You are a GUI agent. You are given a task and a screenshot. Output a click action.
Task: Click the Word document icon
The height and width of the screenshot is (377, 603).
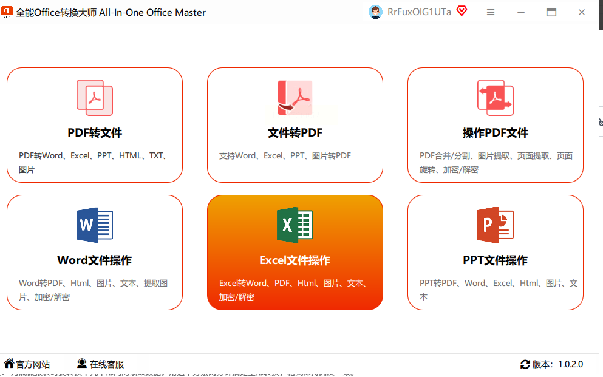(x=95, y=225)
